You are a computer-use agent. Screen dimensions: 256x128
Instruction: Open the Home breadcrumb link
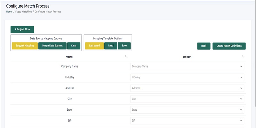[9, 12]
